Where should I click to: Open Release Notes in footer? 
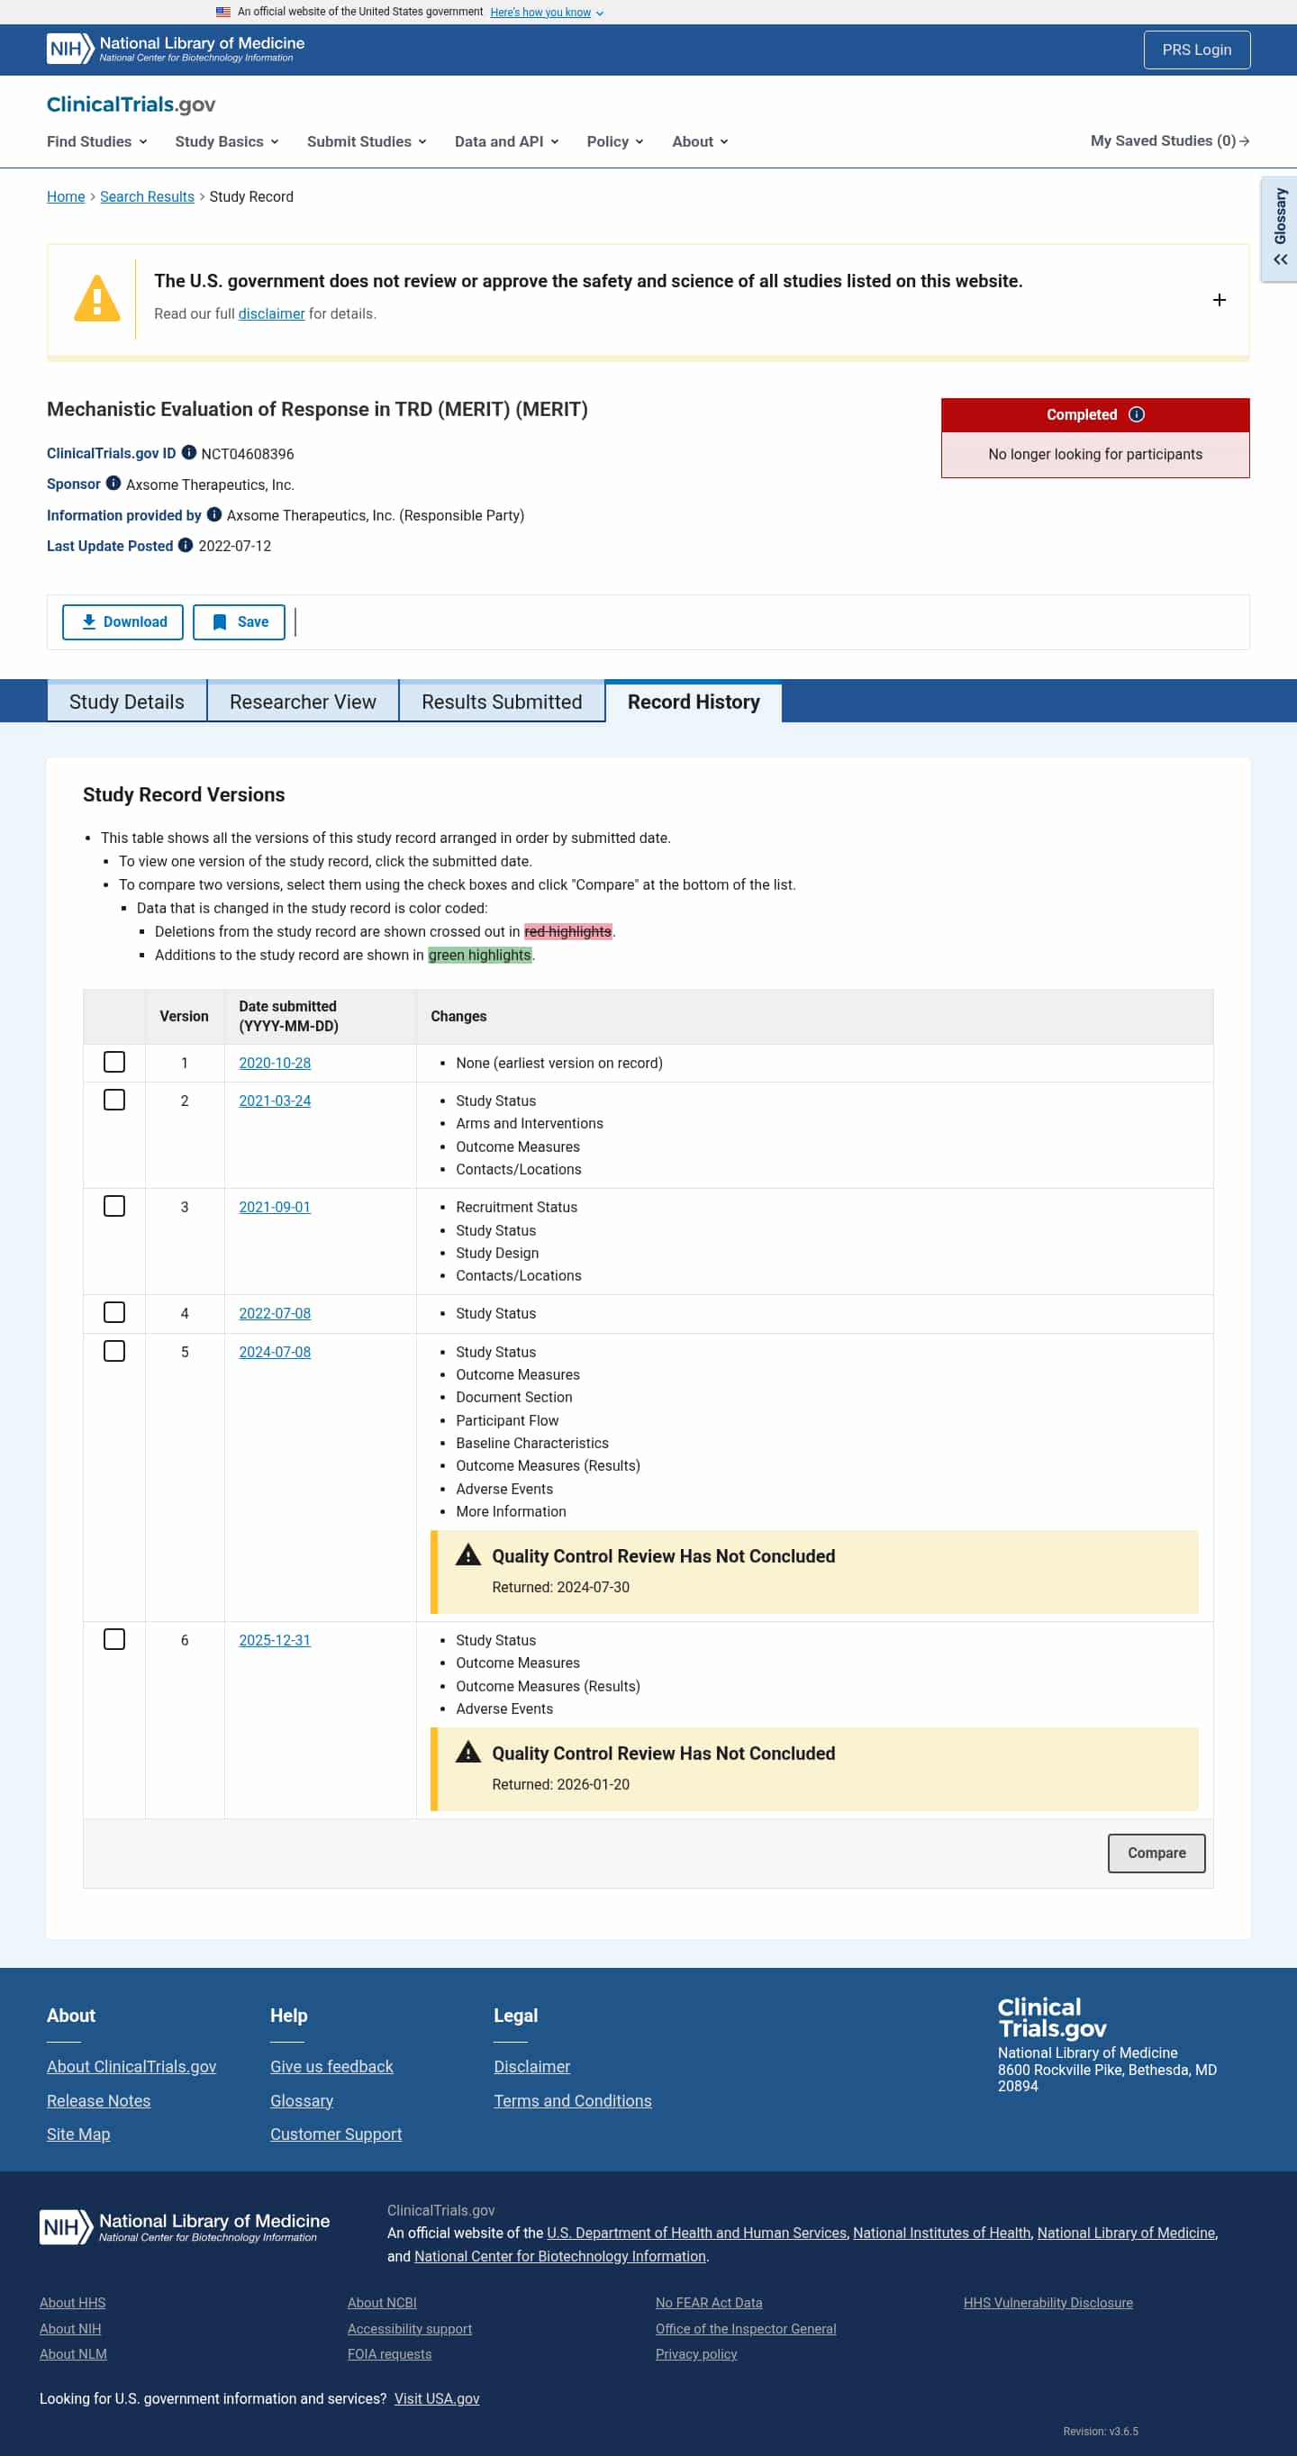click(98, 2100)
